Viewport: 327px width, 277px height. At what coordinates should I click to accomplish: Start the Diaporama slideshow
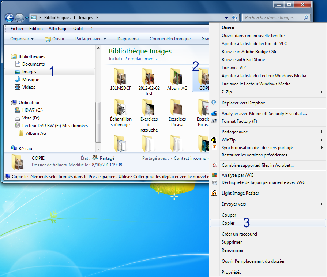click(x=128, y=39)
